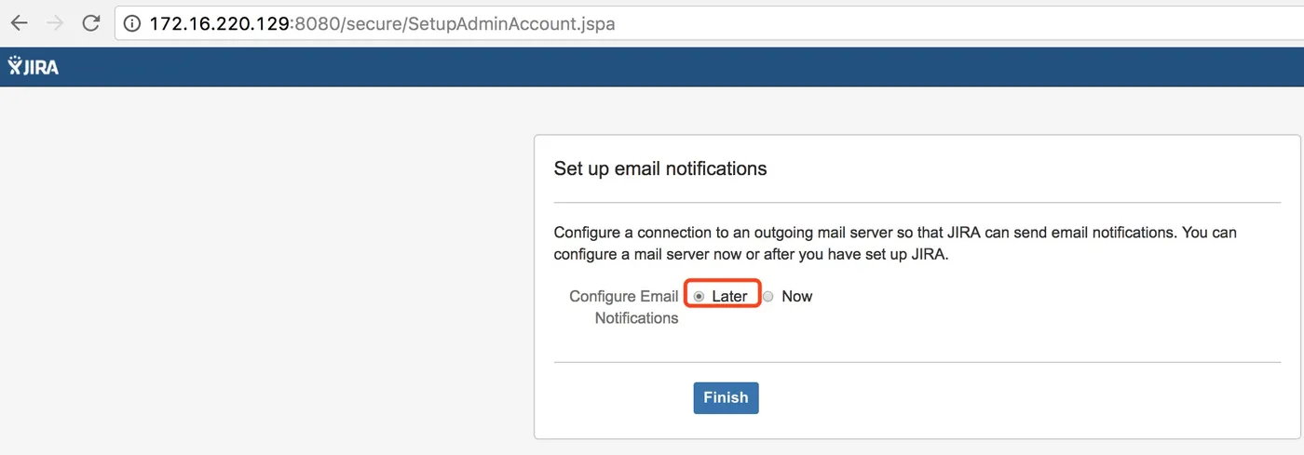Click the 'Later' option label text
The image size is (1304, 455).
click(x=729, y=297)
